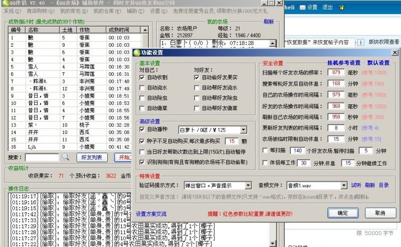Viewport: 401px width, 247px height.
Task: Click 自己的农场操作时间间隔 field 979
Action: pos(336,95)
